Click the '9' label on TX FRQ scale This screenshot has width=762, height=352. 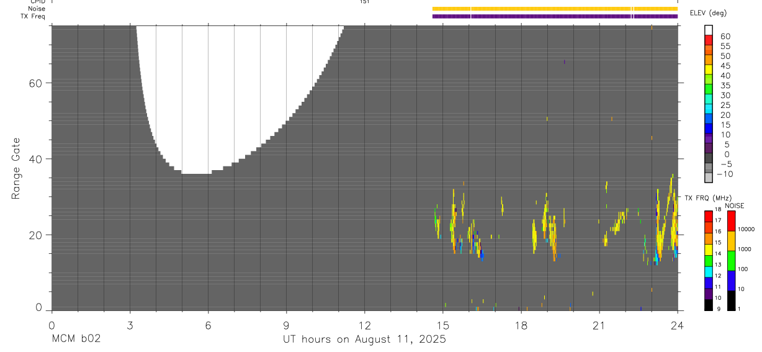point(717,309)
